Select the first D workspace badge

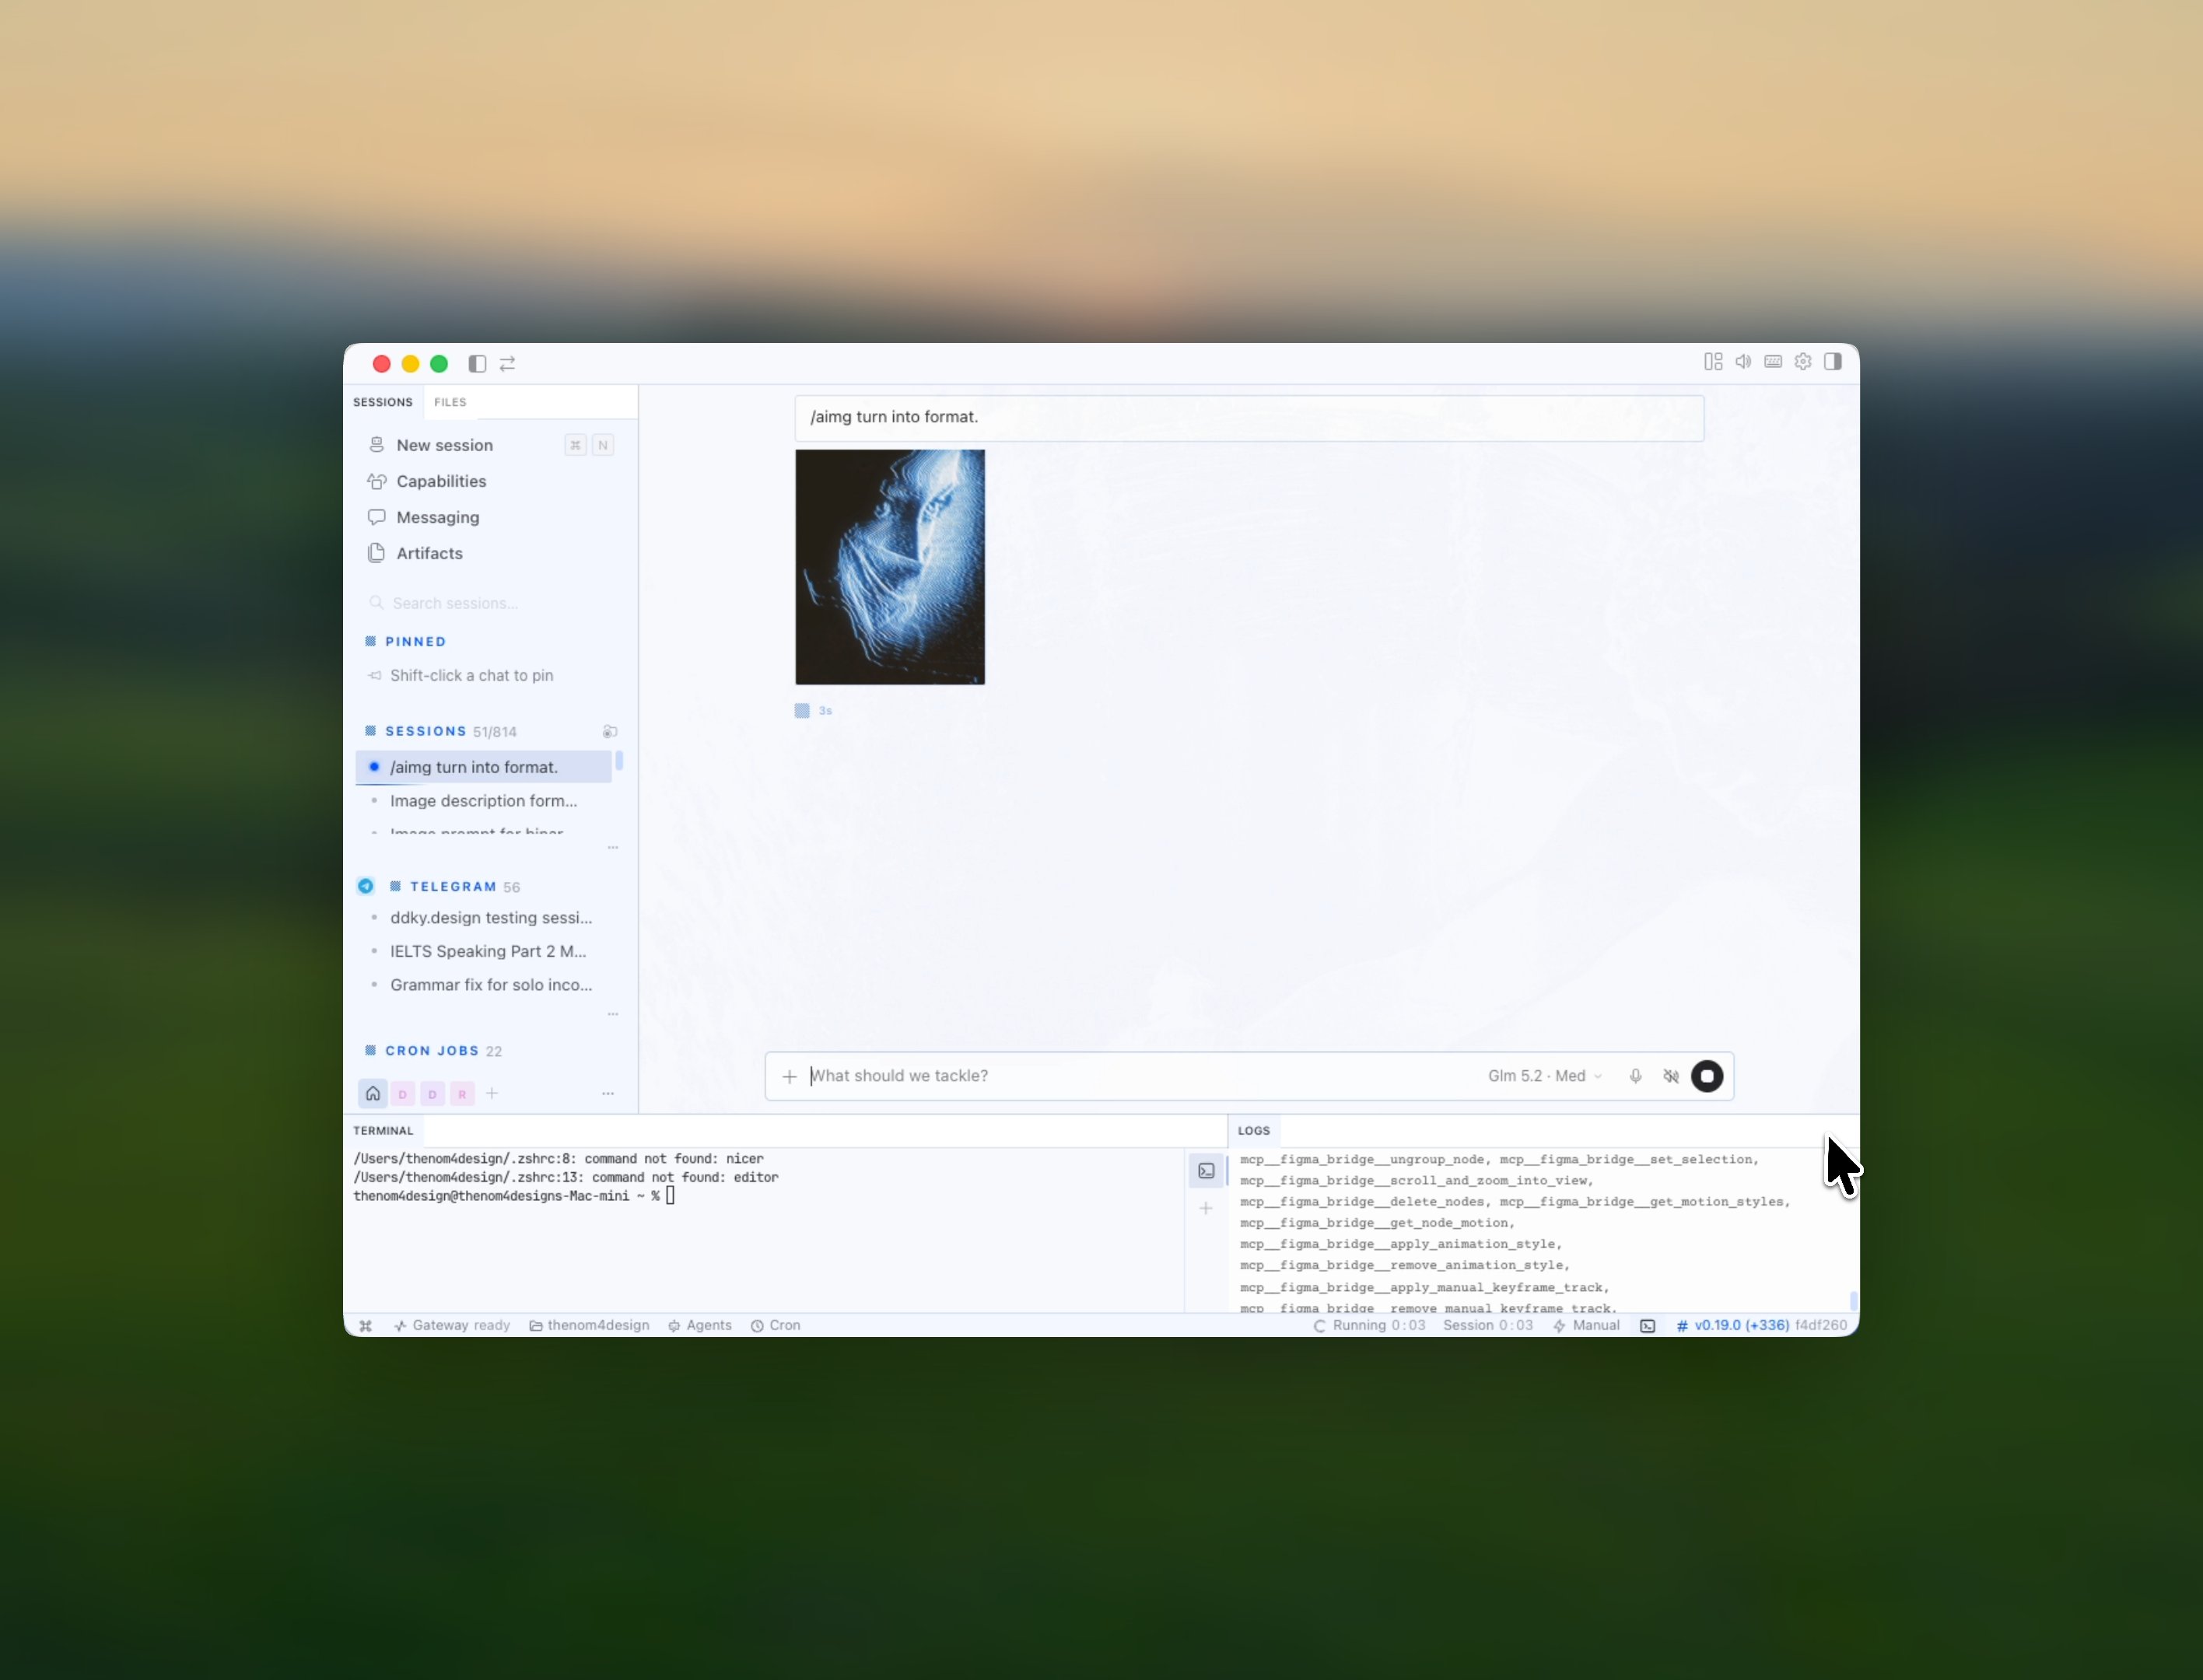pos(403,1094)
